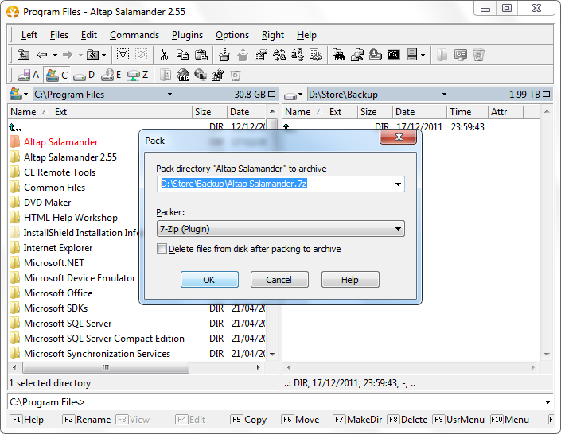
Task: Open the Left menu
Action: click(29, 35)
